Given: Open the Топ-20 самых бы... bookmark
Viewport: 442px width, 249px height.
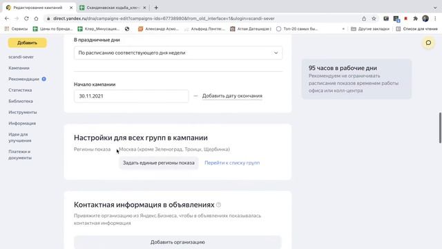Looking at the screenshot, I should (297, 29).
